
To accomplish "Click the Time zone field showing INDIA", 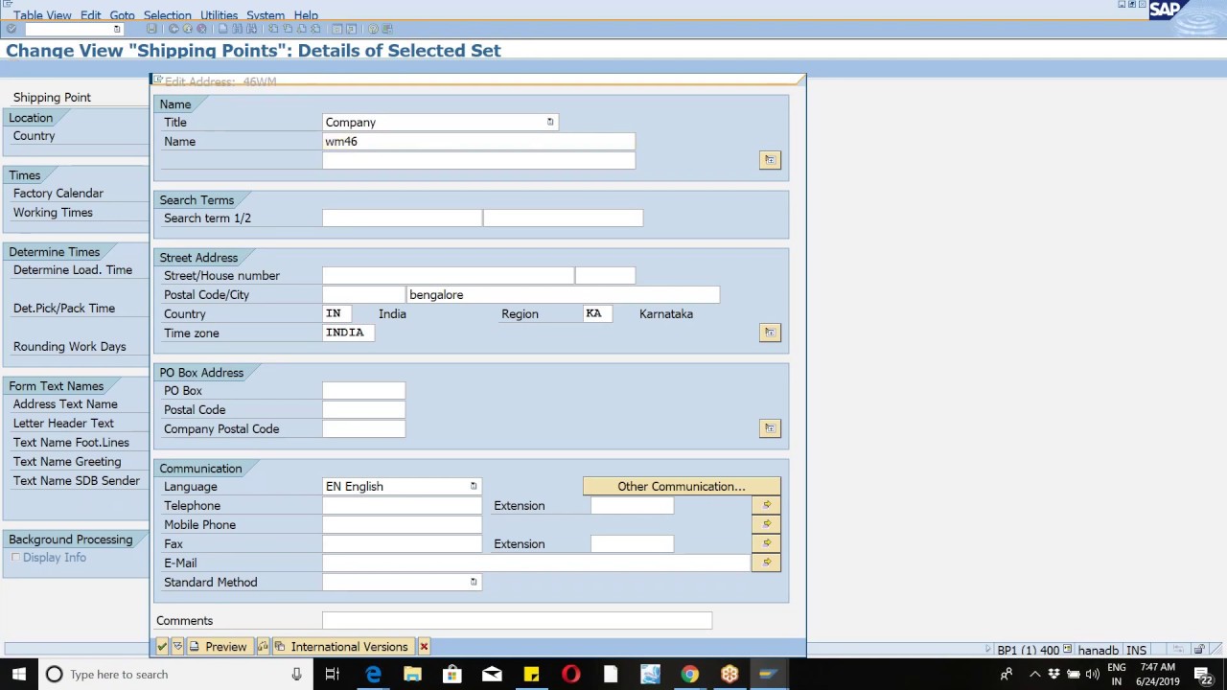I will point(349,333).
